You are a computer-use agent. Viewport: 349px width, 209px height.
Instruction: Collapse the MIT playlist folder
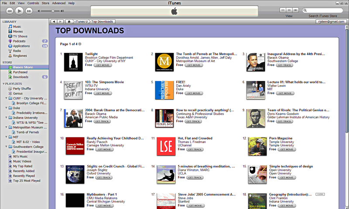[x=7, y=137]
